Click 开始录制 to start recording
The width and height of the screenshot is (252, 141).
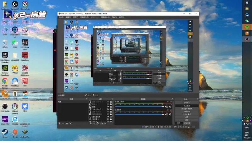[x=187, y=112]
